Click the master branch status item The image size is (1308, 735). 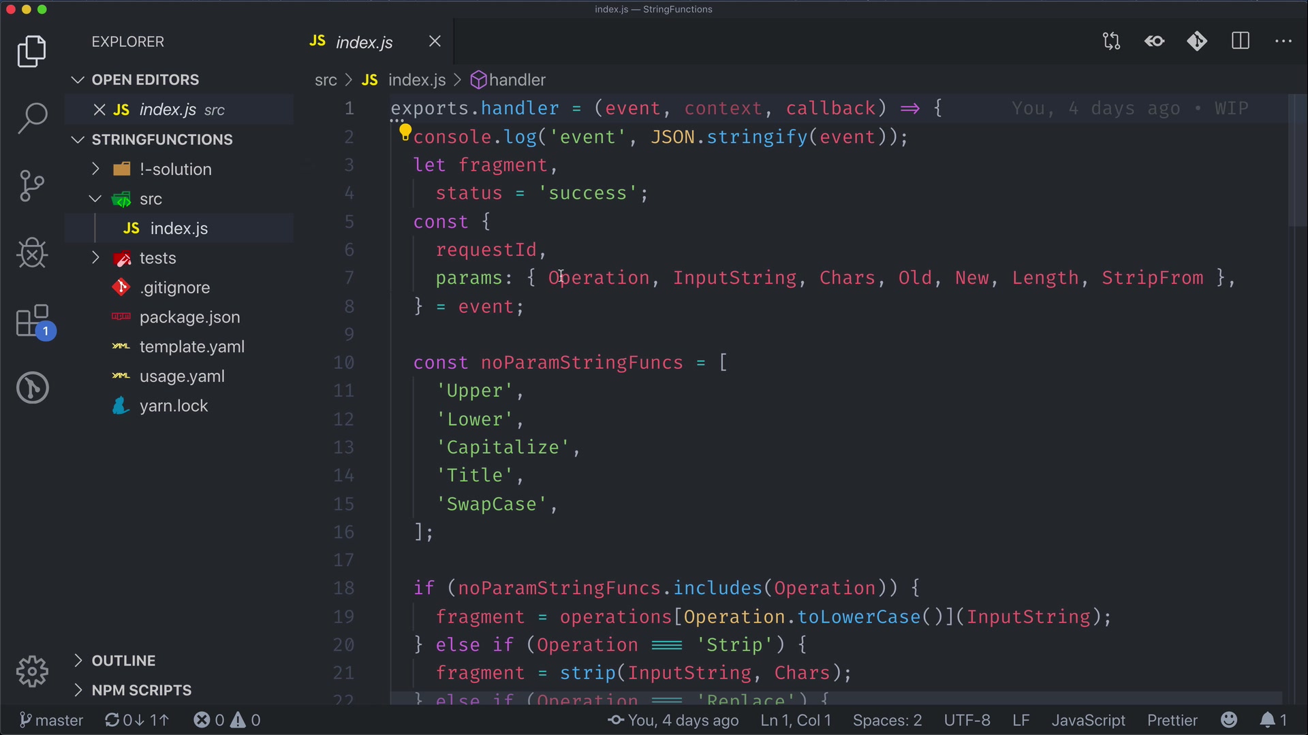point(52,720)
